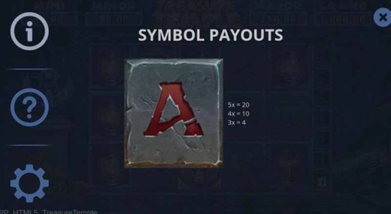This screenshot has width=391, height=214.
Task: Click the 5x = 20 payout line
Action: [x=239, y=105]
